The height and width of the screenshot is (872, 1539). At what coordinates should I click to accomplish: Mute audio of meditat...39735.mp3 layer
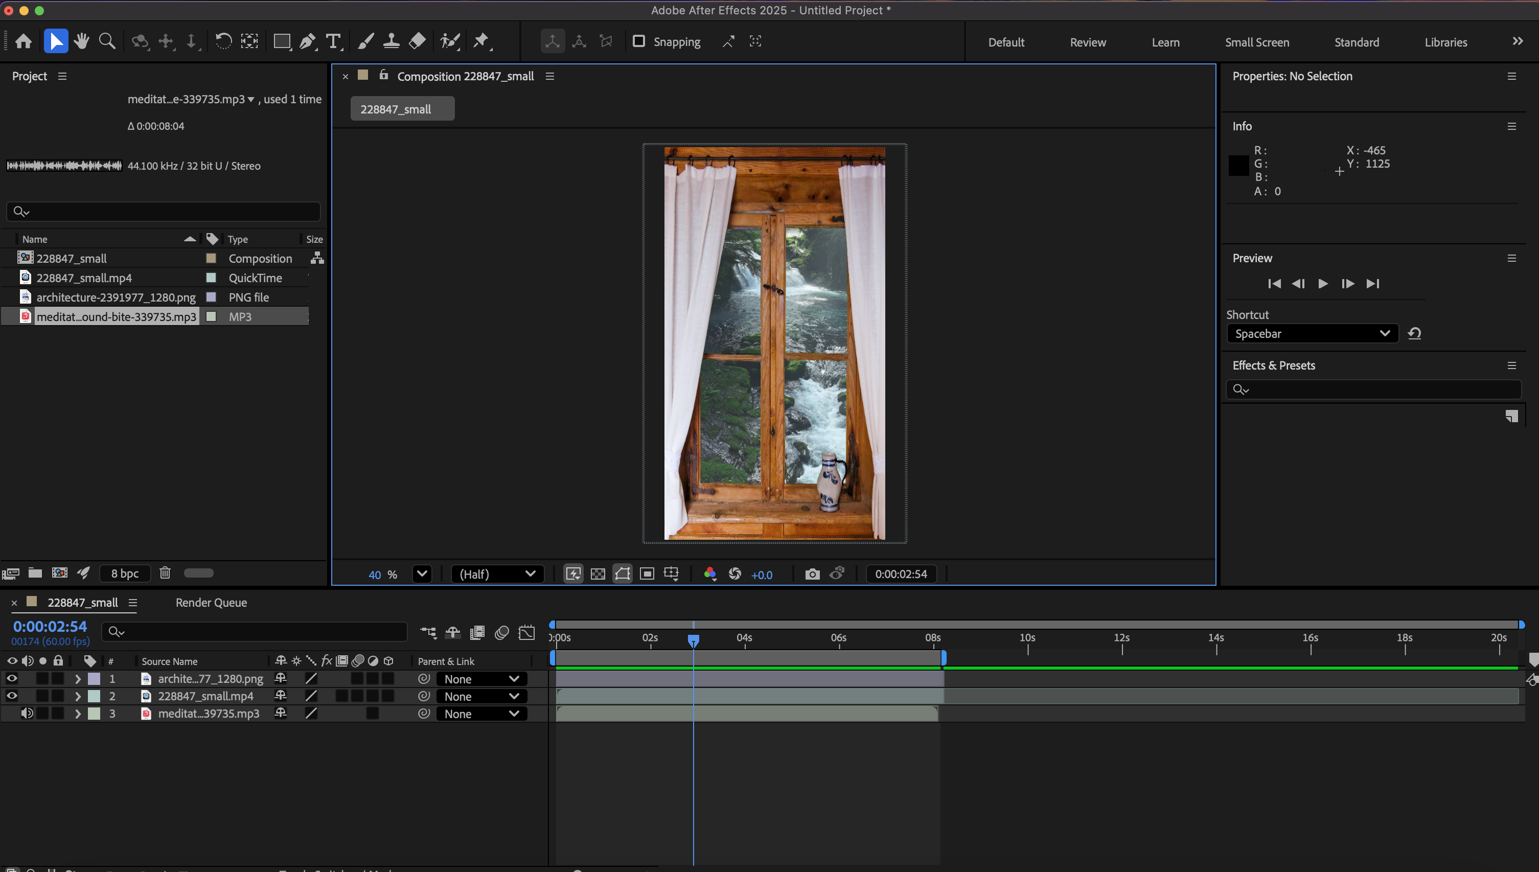point(27,713)
